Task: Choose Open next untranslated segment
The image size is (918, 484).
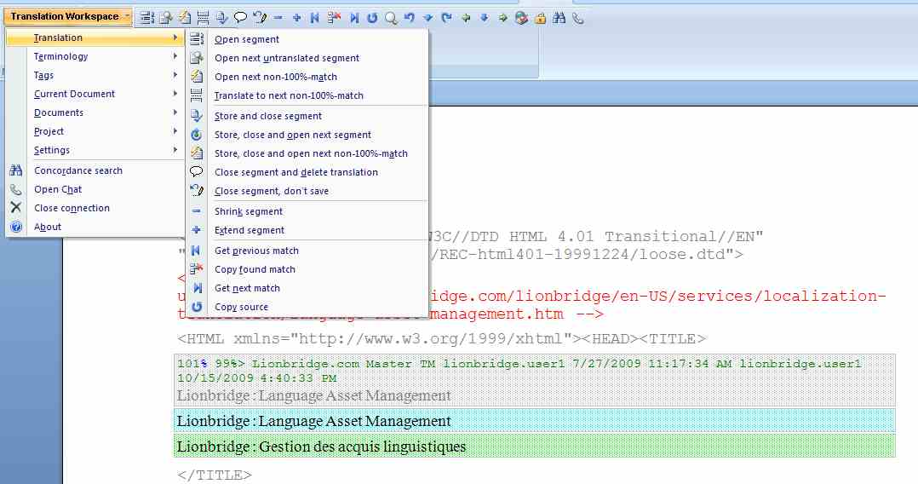Action: [307, 58]
